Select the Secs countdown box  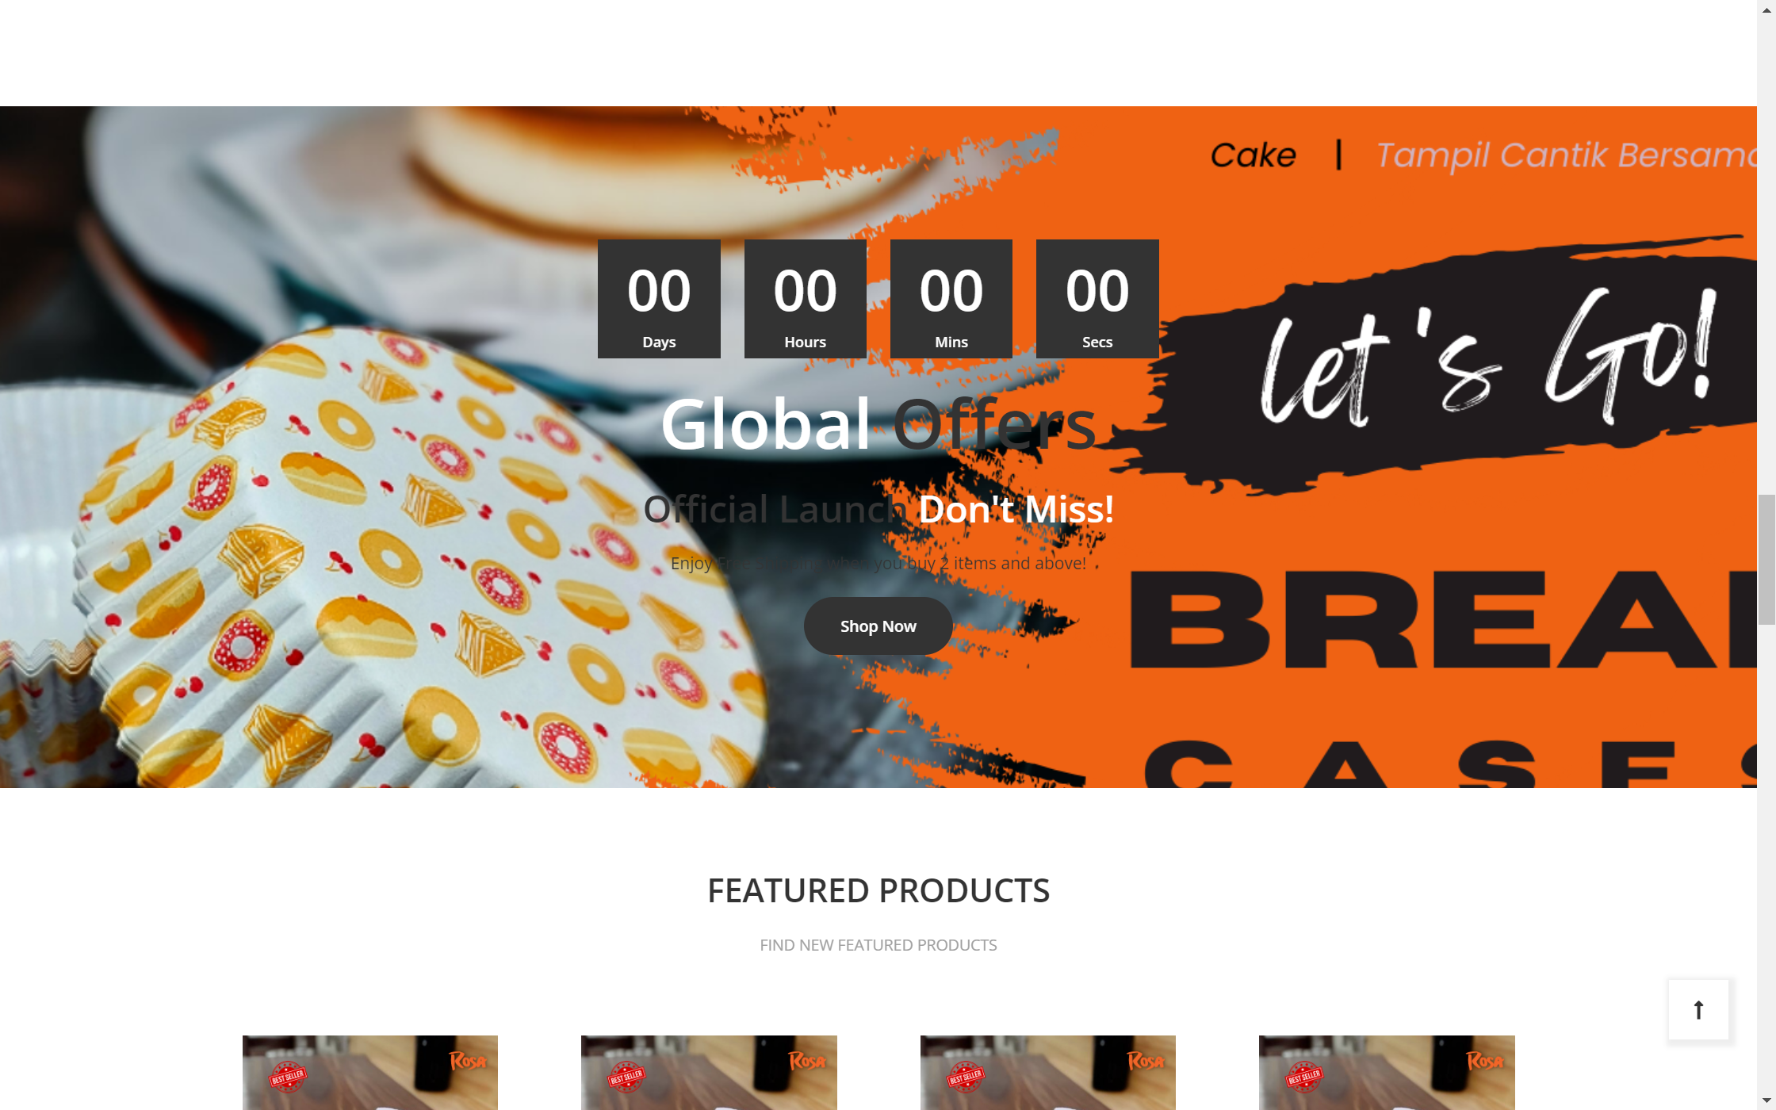click(x=1097, y=299)
